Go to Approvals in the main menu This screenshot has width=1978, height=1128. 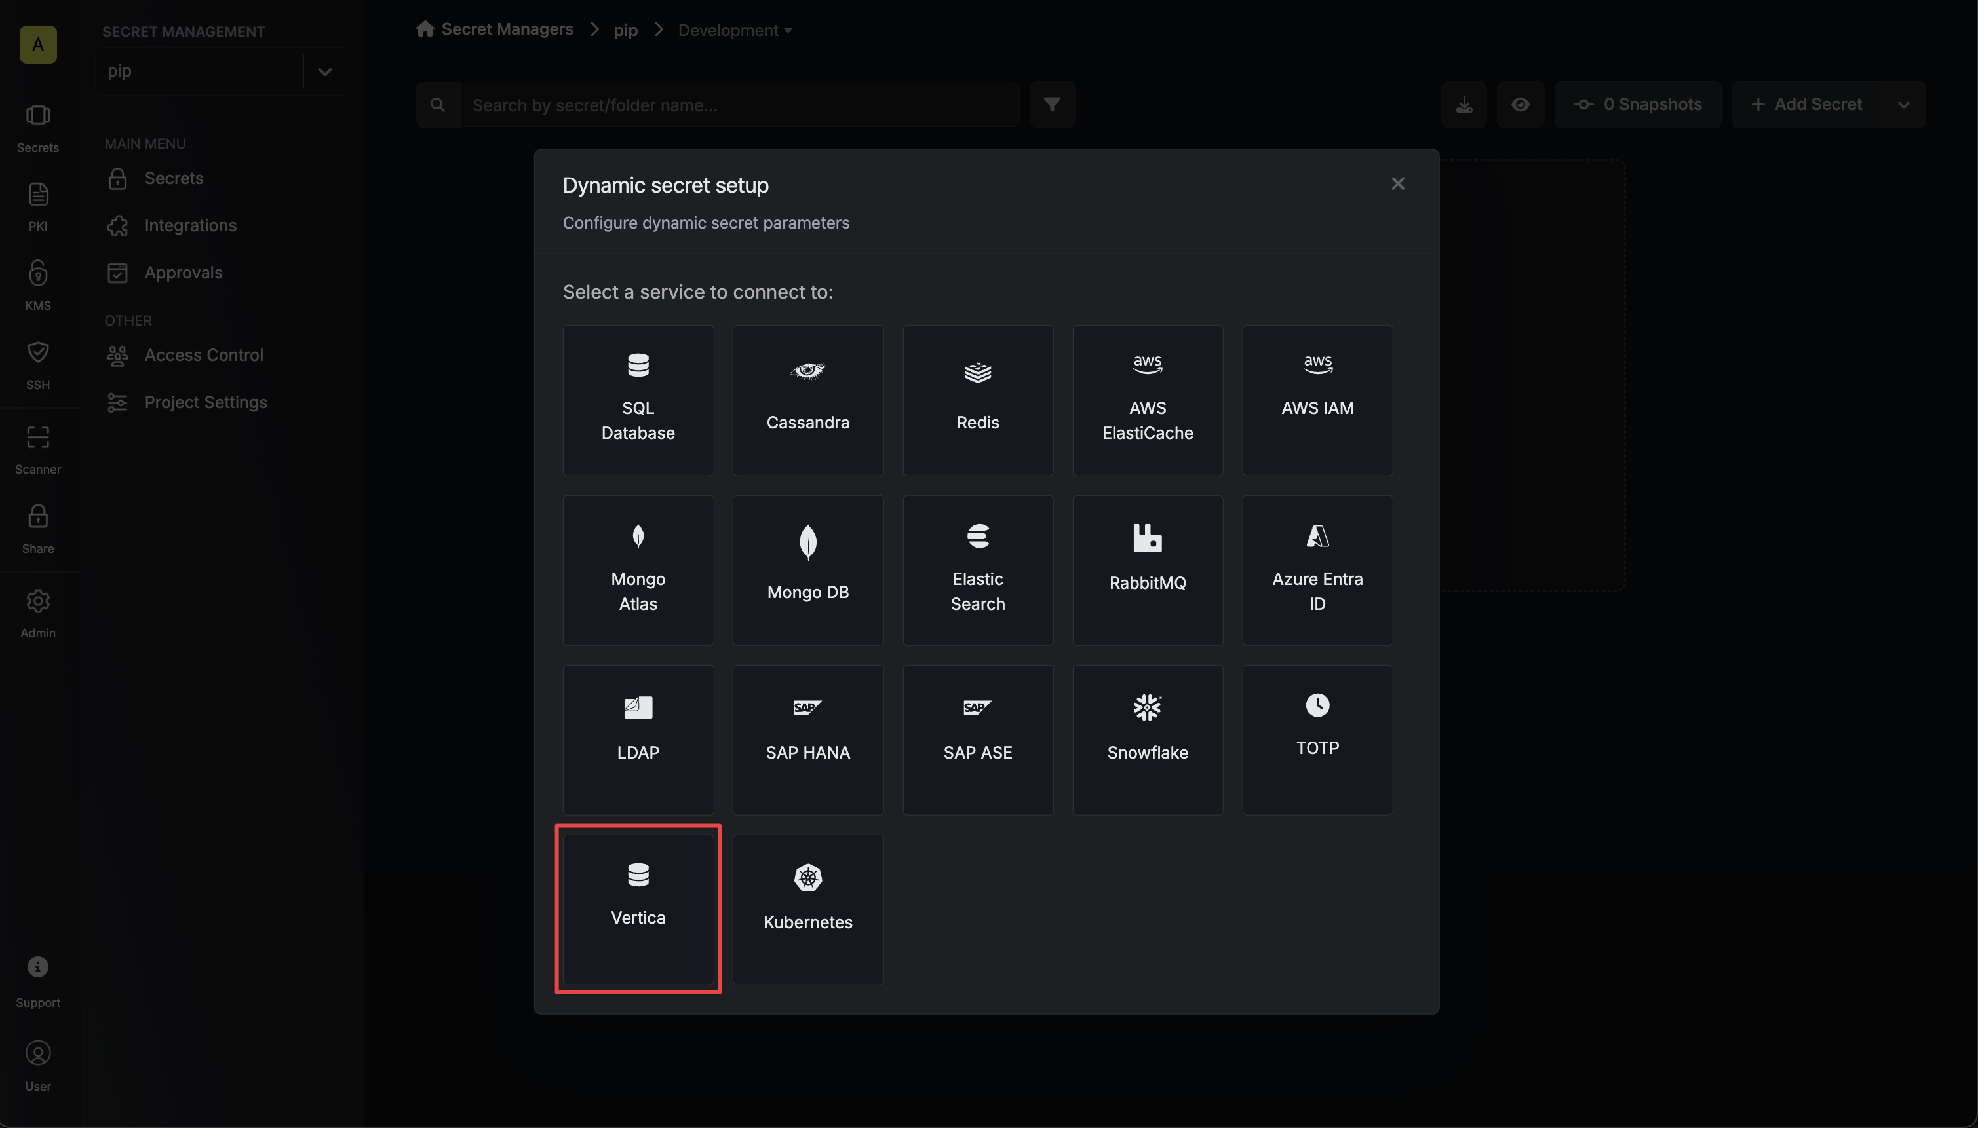pos(183,273)
